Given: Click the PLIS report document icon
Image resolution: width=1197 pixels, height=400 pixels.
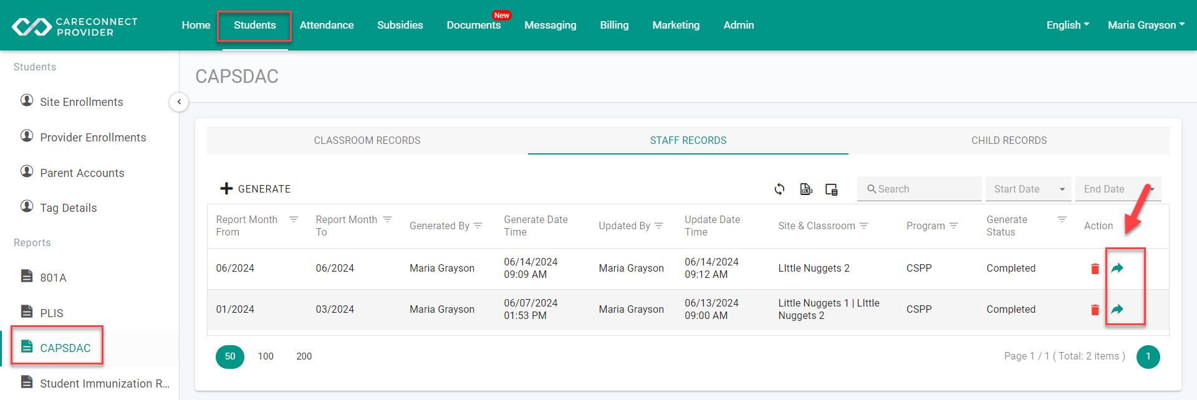Looking at the screenshot, I should [x=27, y=312].
